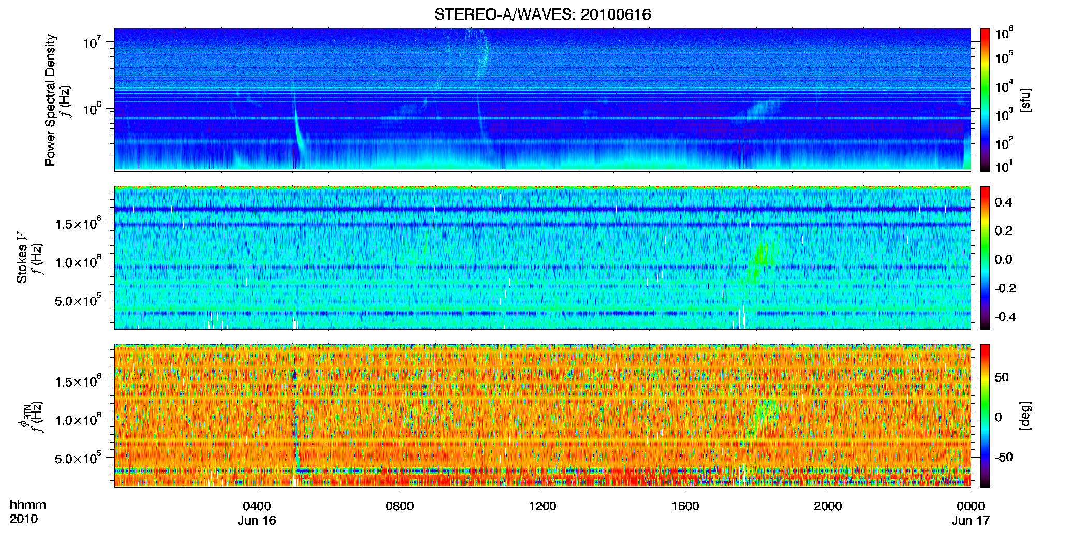Click the Jun 16 date label
This screenshot has width=1085, height=559.
pyautogui.click(x=257, y=521)
